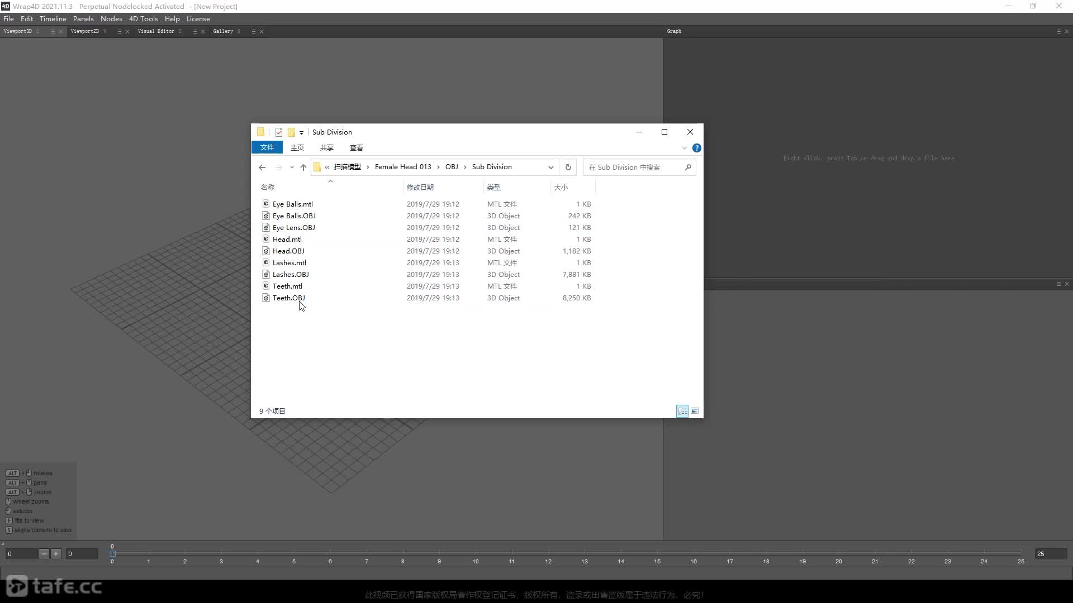Open Graph panel options menu icon
This screenshot has height=603, width=1073.
click(x=1058, y=31)
